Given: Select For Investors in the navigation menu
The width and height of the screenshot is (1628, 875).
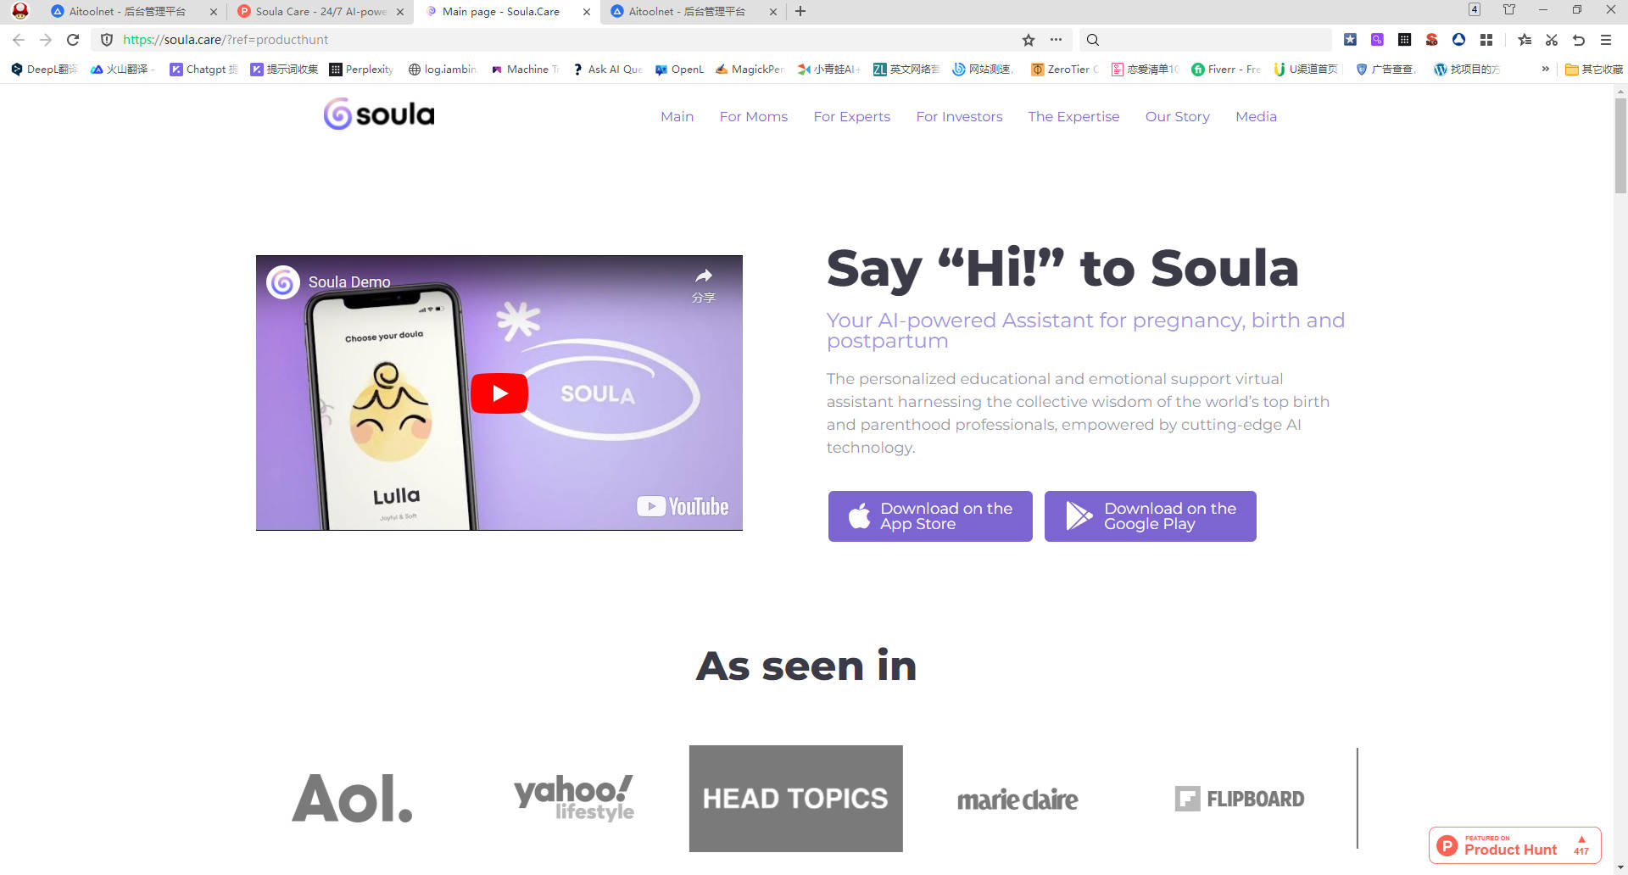Looking at the screenshot, I should point(959,116).
